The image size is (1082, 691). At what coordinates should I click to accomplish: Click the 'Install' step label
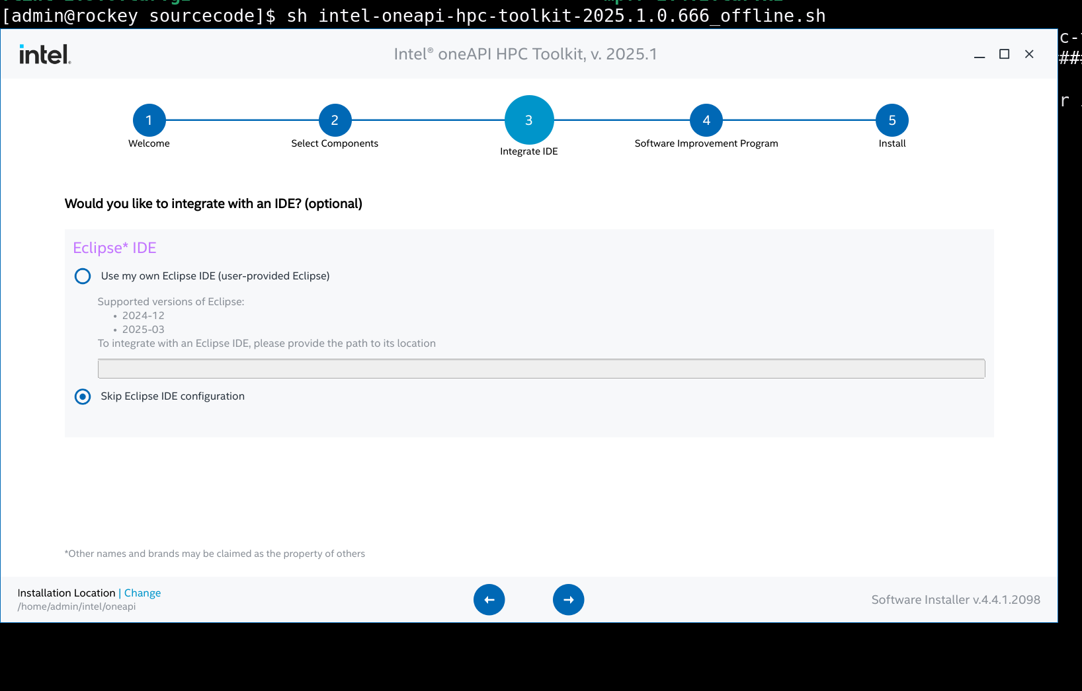click(x=892, y=143)
